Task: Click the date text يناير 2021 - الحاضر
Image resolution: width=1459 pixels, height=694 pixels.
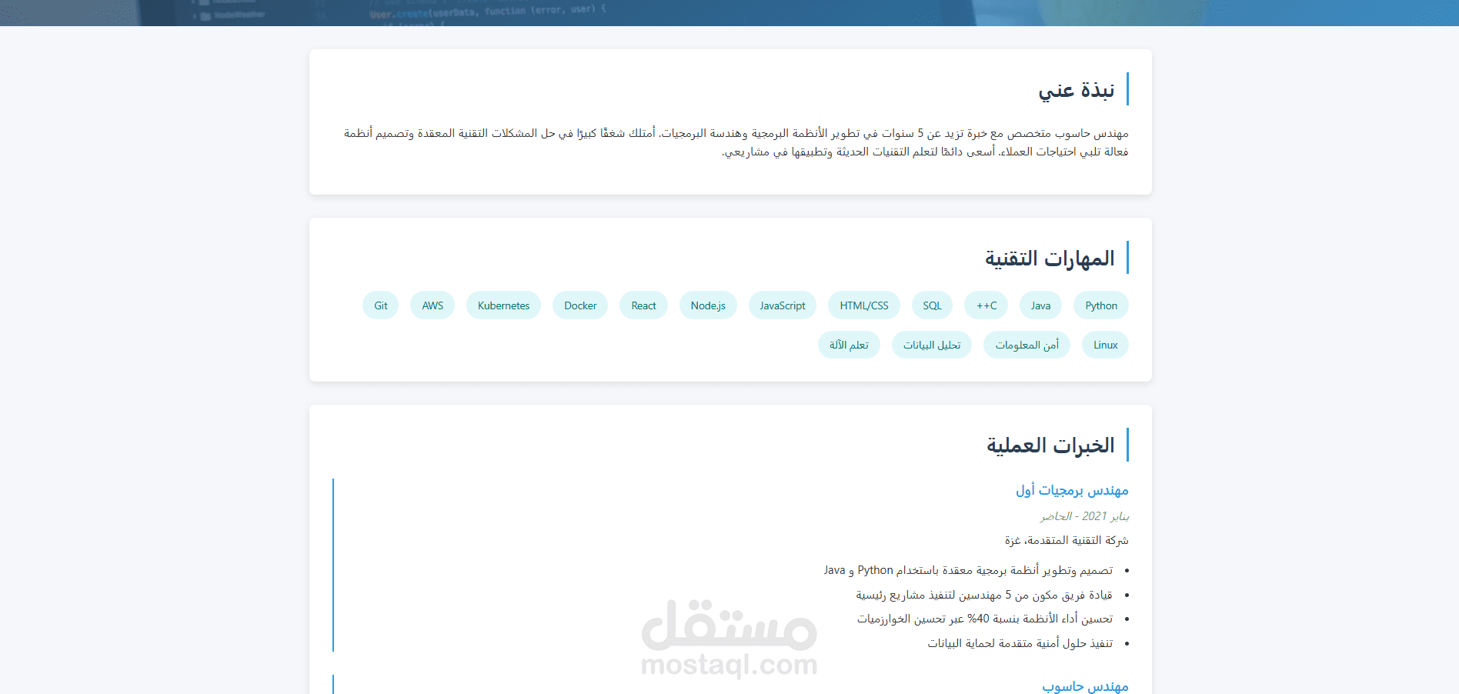Action: click(1085, 516)
